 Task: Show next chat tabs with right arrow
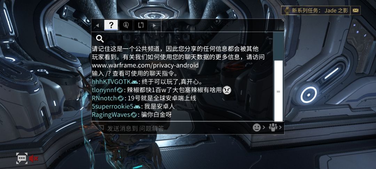tap(154, 25)
